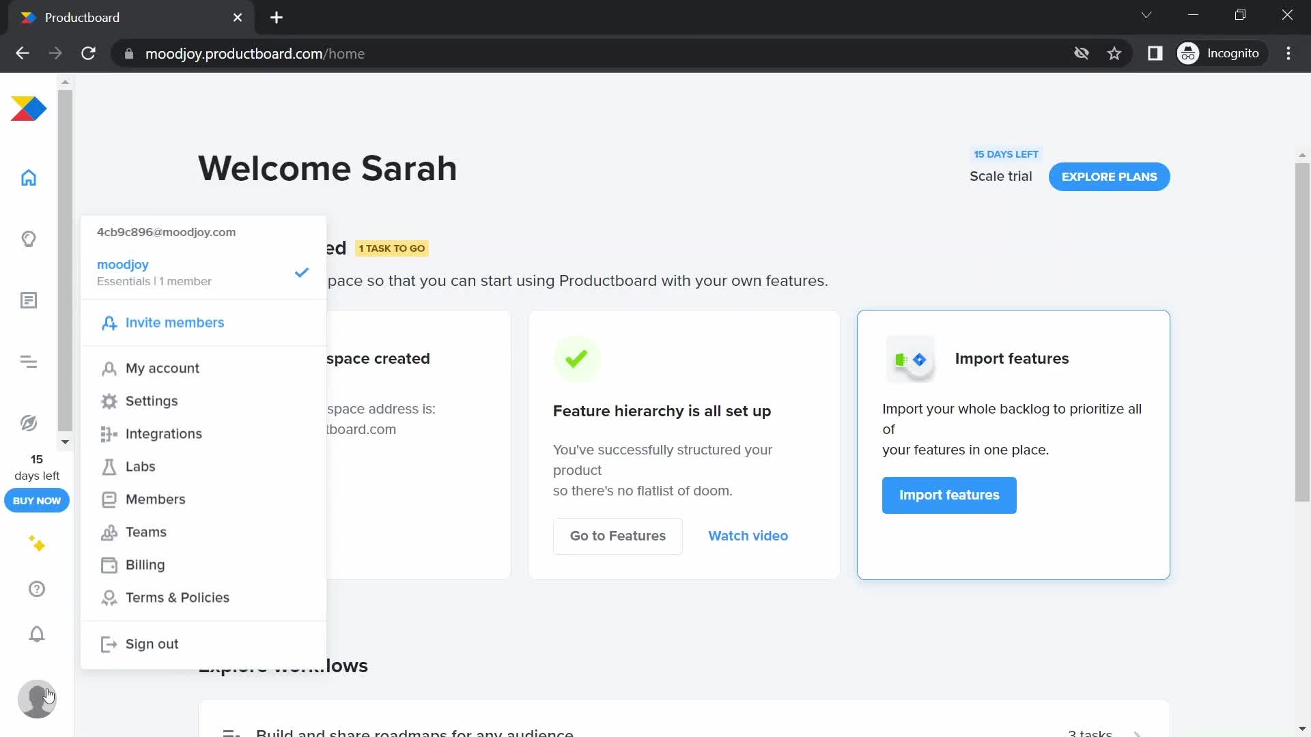Open Labs from the menu

click(203, 467)
